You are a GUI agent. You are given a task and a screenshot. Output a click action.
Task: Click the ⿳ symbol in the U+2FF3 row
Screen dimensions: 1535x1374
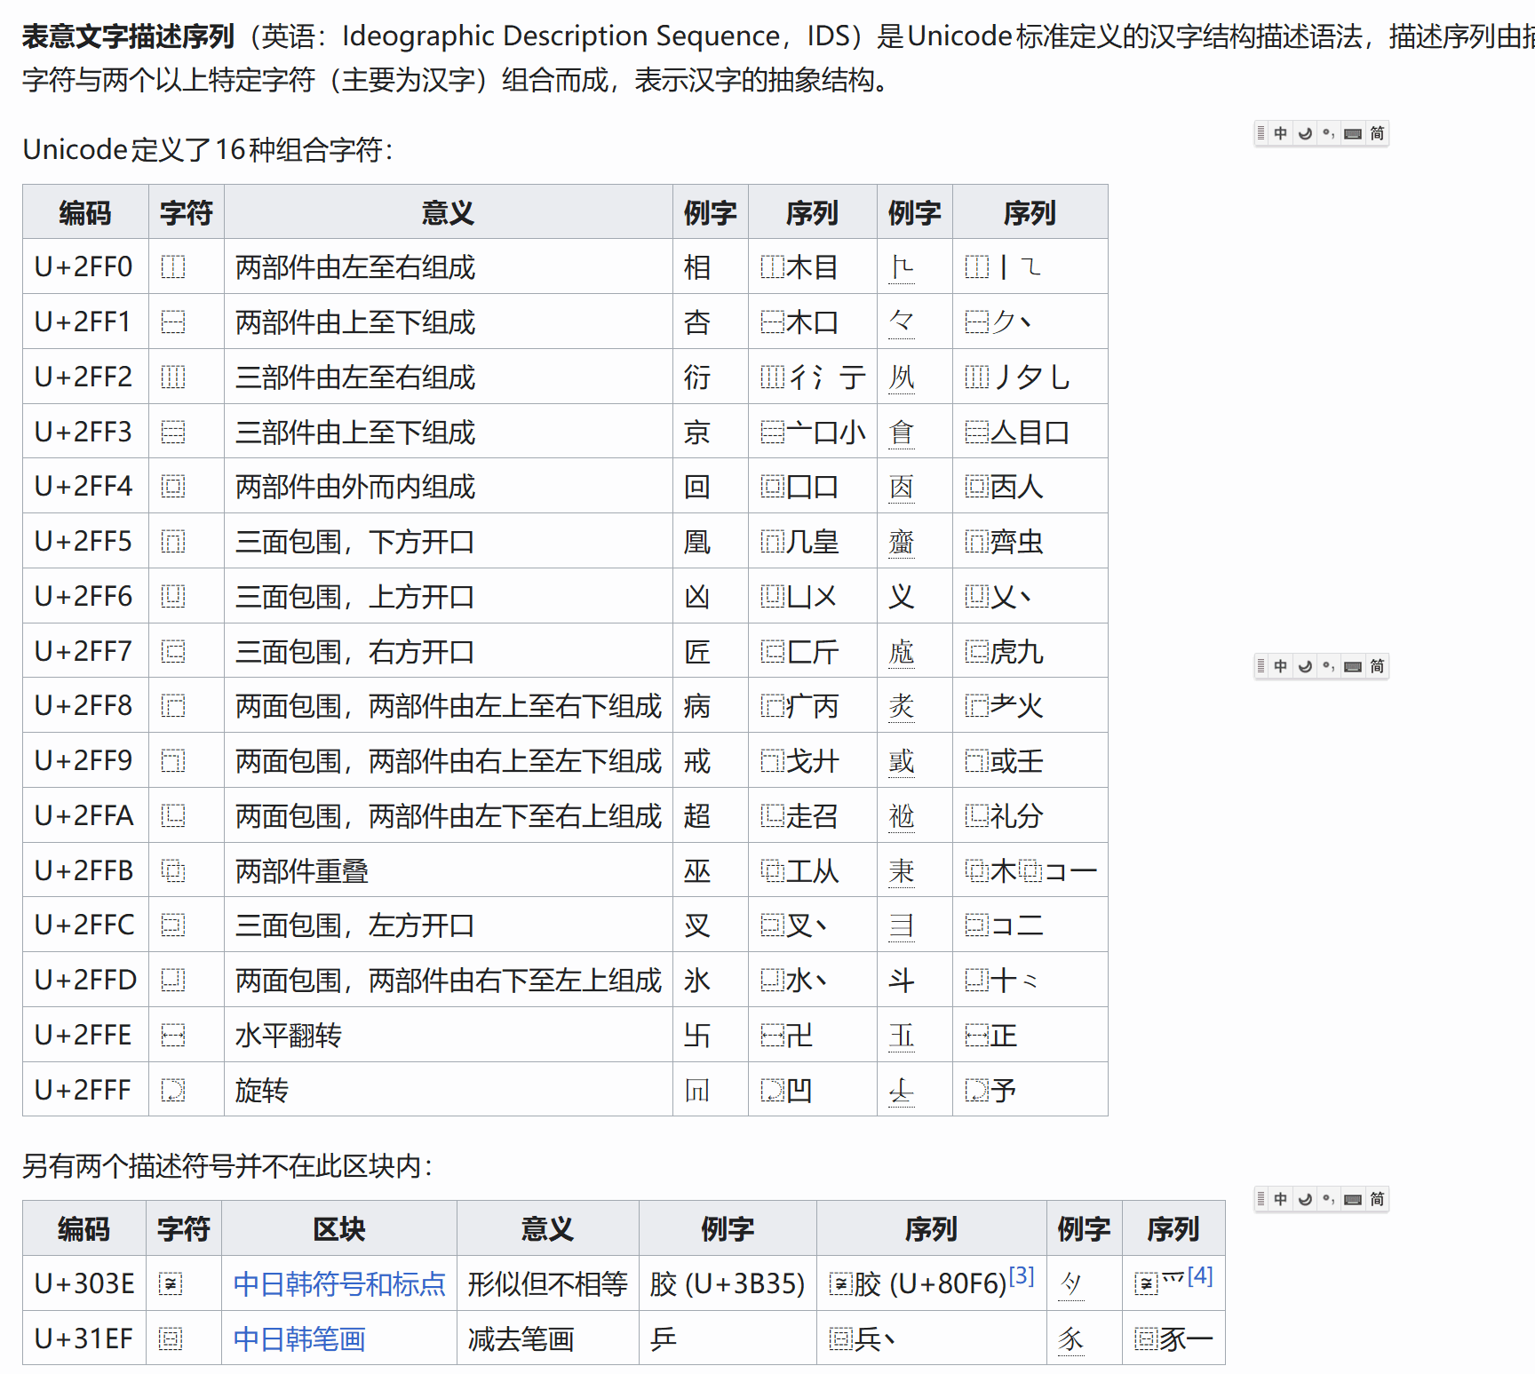point(173,432)
